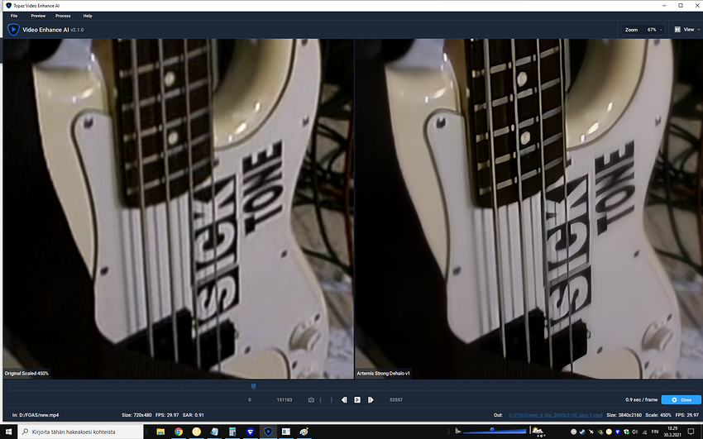This screenshot has height=439, width=703.
Task: Click the output Size: 3840x2160 text
Action: (x=624, y=415)
